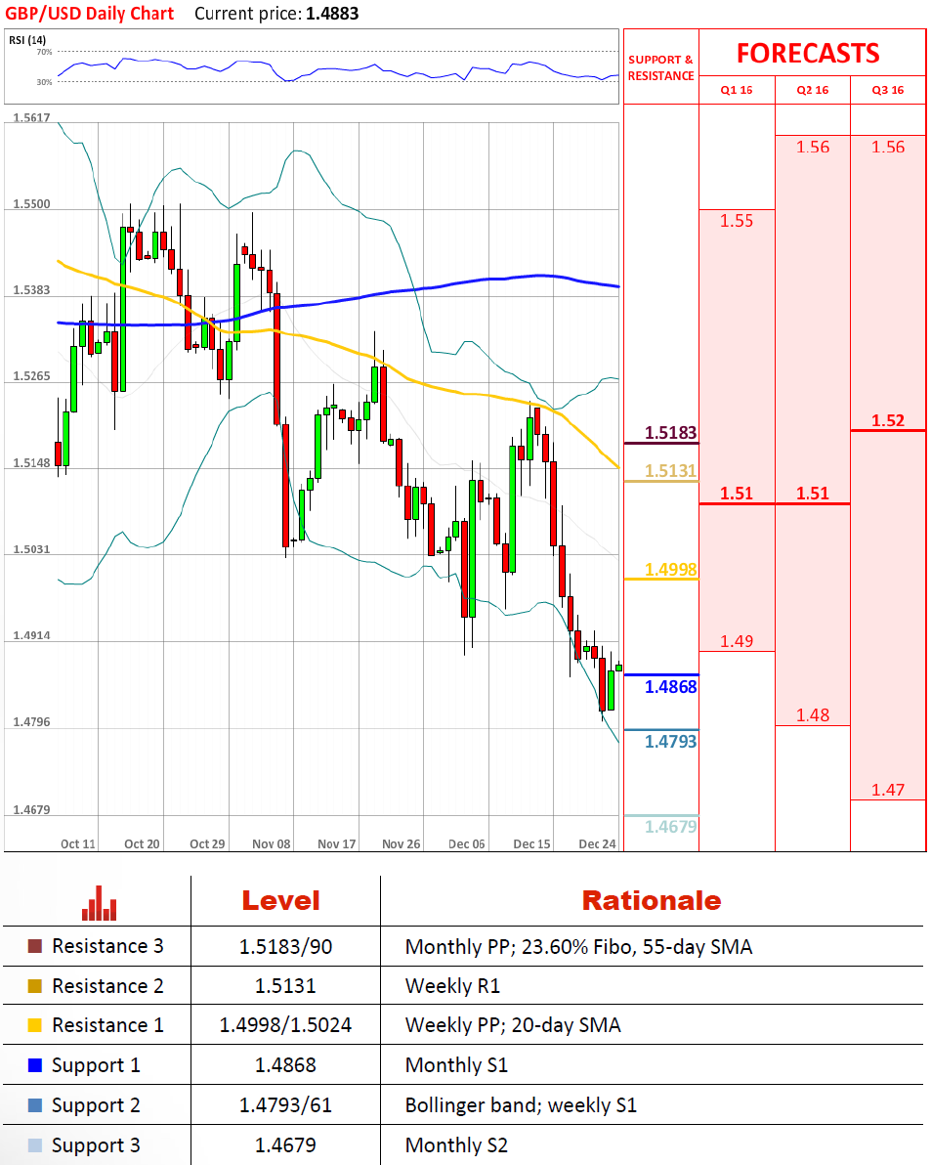Click the Oct 20 date axis label

point(142,844)
